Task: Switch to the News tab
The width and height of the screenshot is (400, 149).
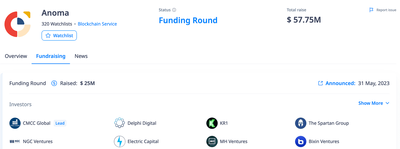Action: coord(81,56)
